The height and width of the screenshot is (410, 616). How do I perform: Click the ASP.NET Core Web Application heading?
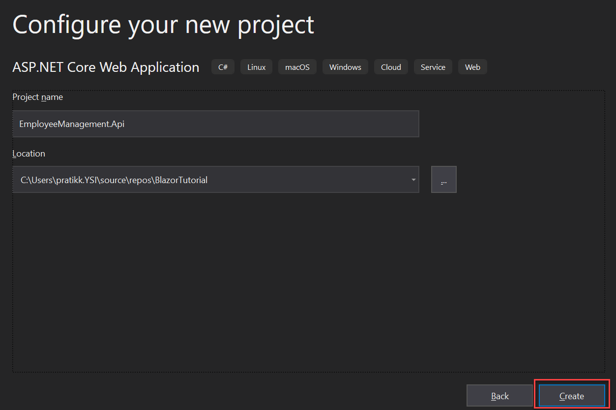[x=106, y=67]
